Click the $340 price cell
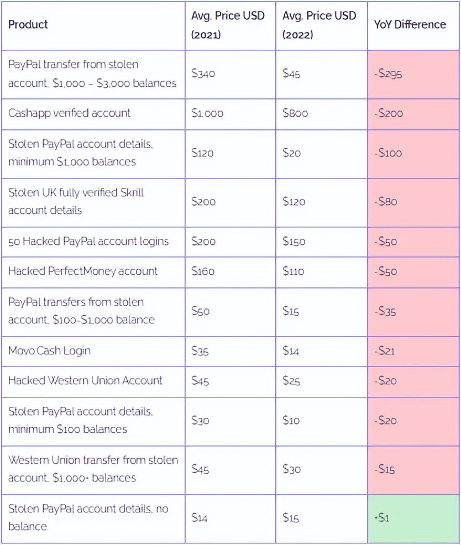Screen dimensions: 461x545 coord(203,74)
